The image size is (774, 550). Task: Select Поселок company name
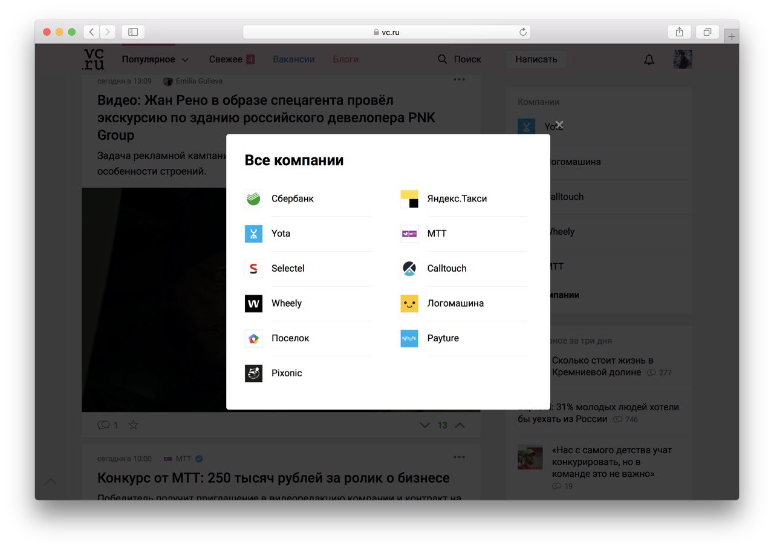tap(290, 338)
